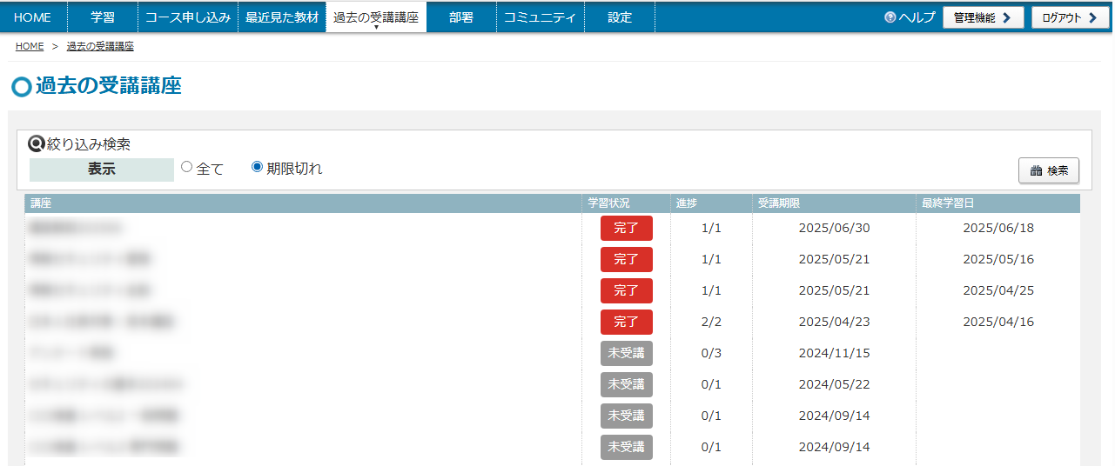
Task: Open the 設定 menu
Action: 620,17
